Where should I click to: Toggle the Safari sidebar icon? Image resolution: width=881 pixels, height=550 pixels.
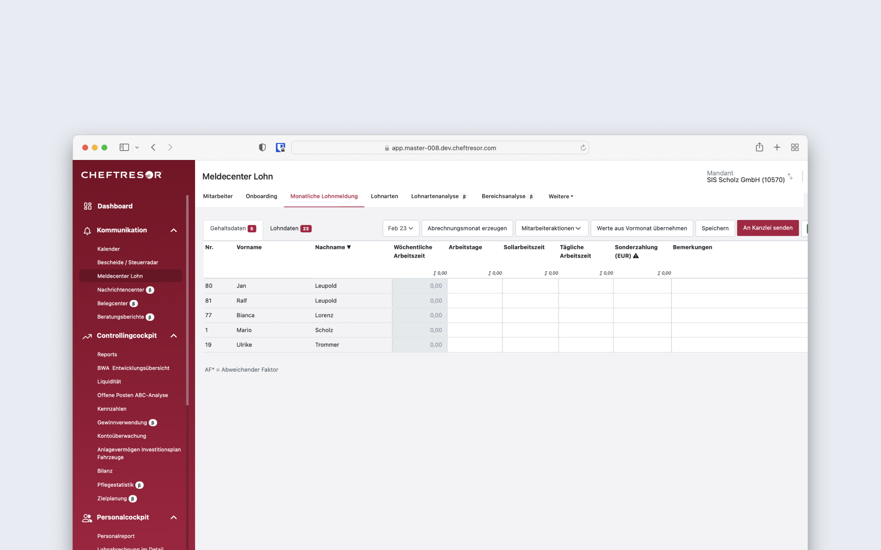pos(124,148)
